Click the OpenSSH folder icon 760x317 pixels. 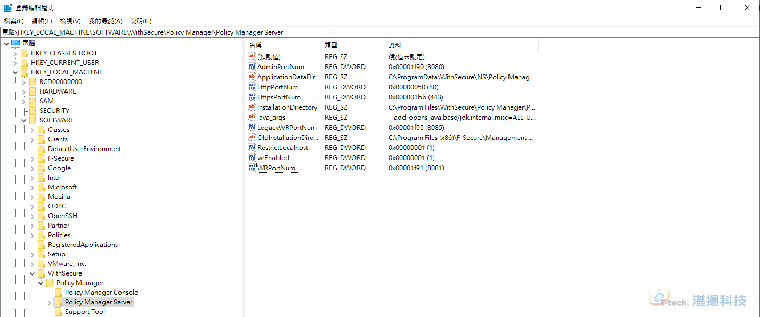click(x=41, y=216)
